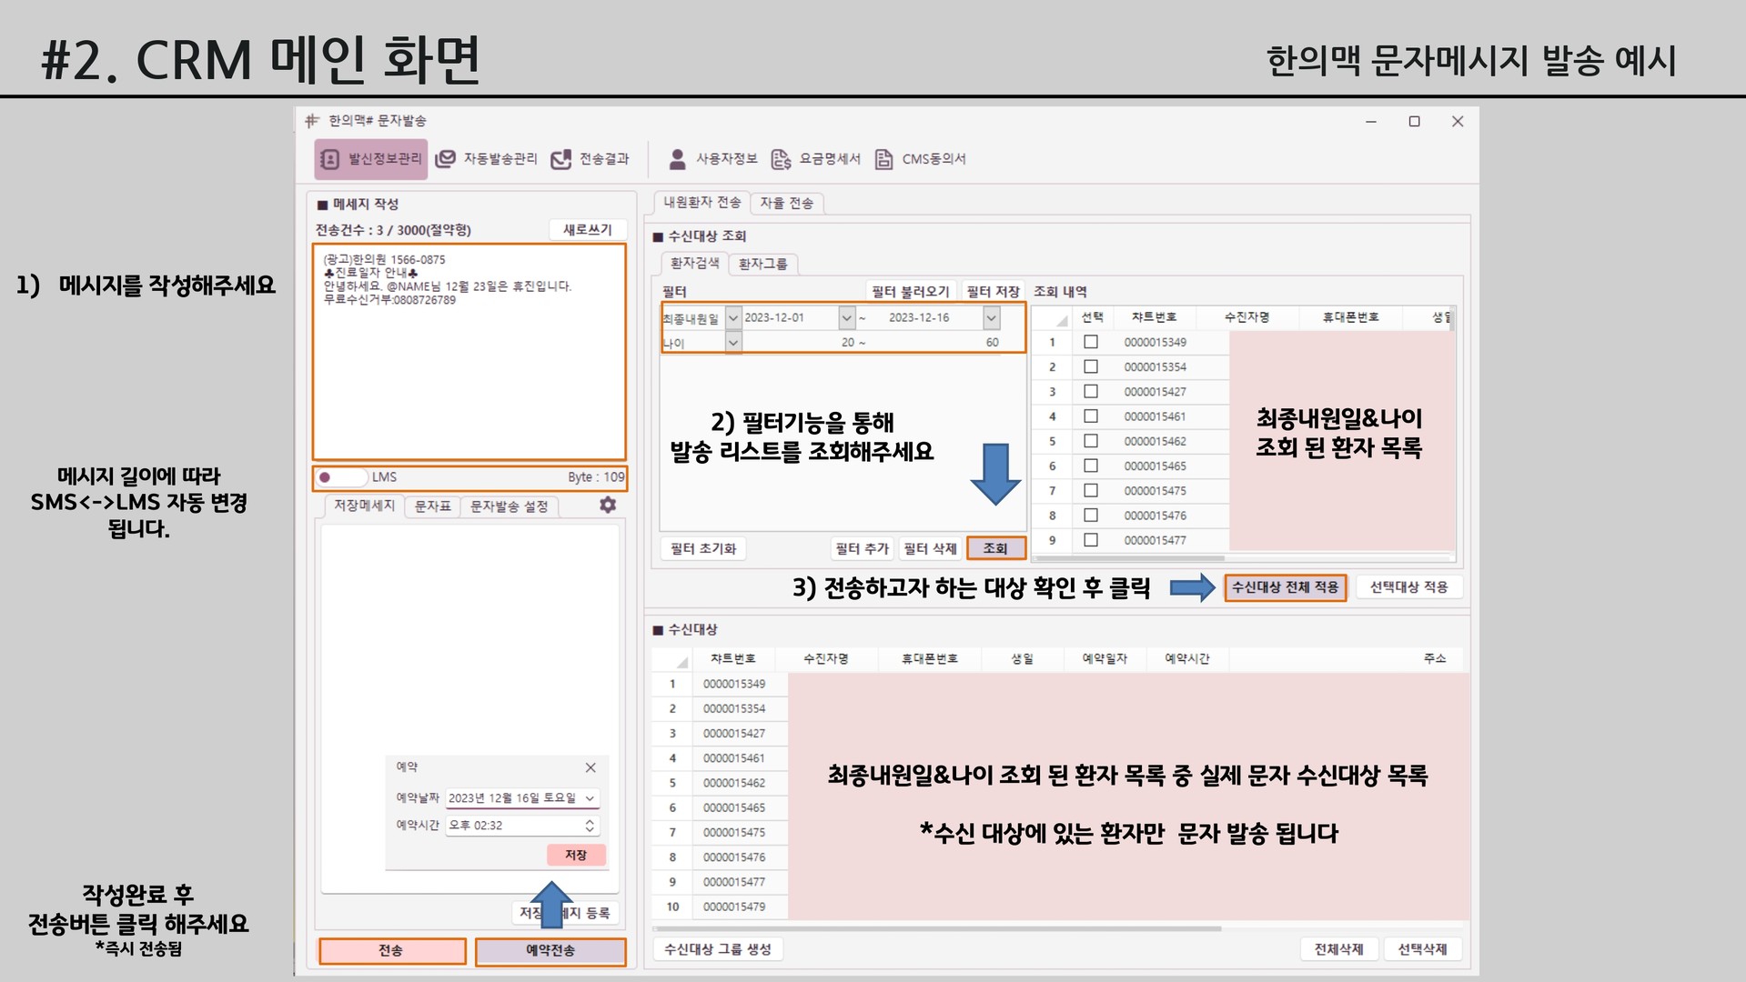Image resolution: width=1746 pixels, height=982 pixels.
Task: Click 필터 저장 to save filter
Action: 993,292
